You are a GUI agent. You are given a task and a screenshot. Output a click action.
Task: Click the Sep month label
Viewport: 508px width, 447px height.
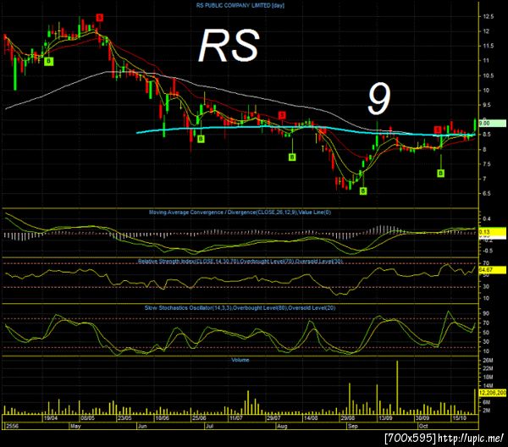click(353, 427)
